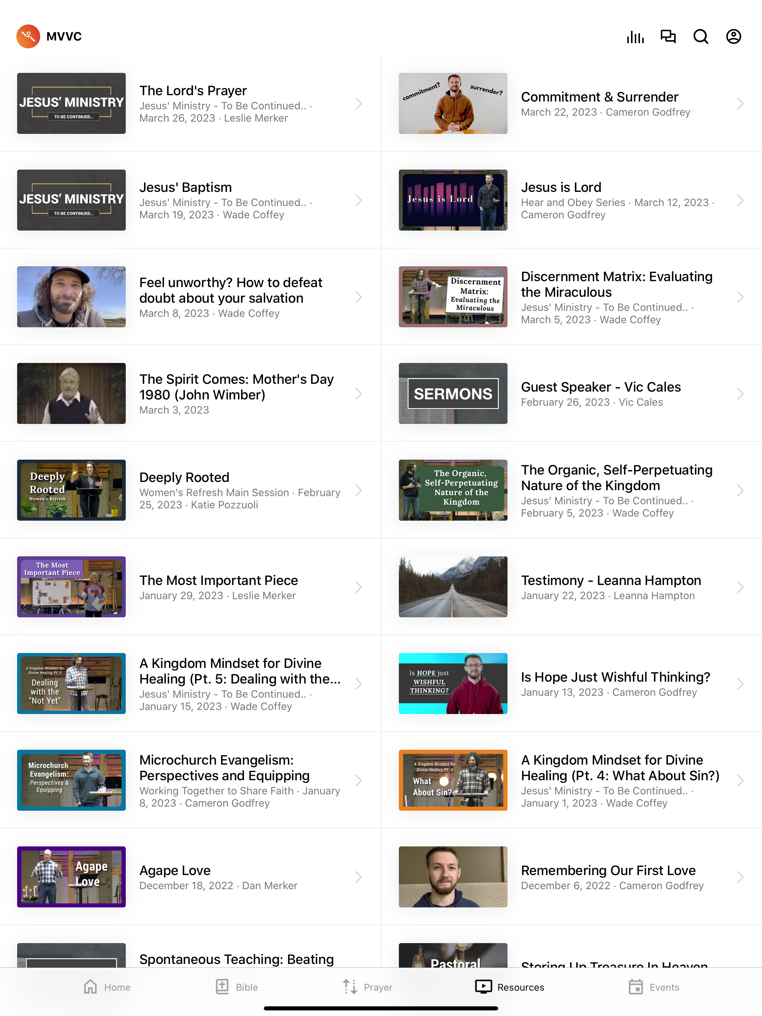This screenshot has width=762, height=1016.
Task: Open chevron for The Lord's Prayer
Action: click(x=358, y=103)
